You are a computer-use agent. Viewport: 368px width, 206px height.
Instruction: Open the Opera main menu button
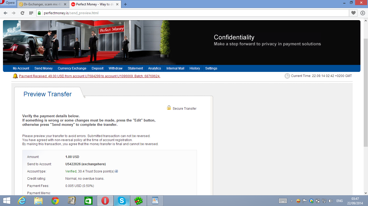click(8, 3)
